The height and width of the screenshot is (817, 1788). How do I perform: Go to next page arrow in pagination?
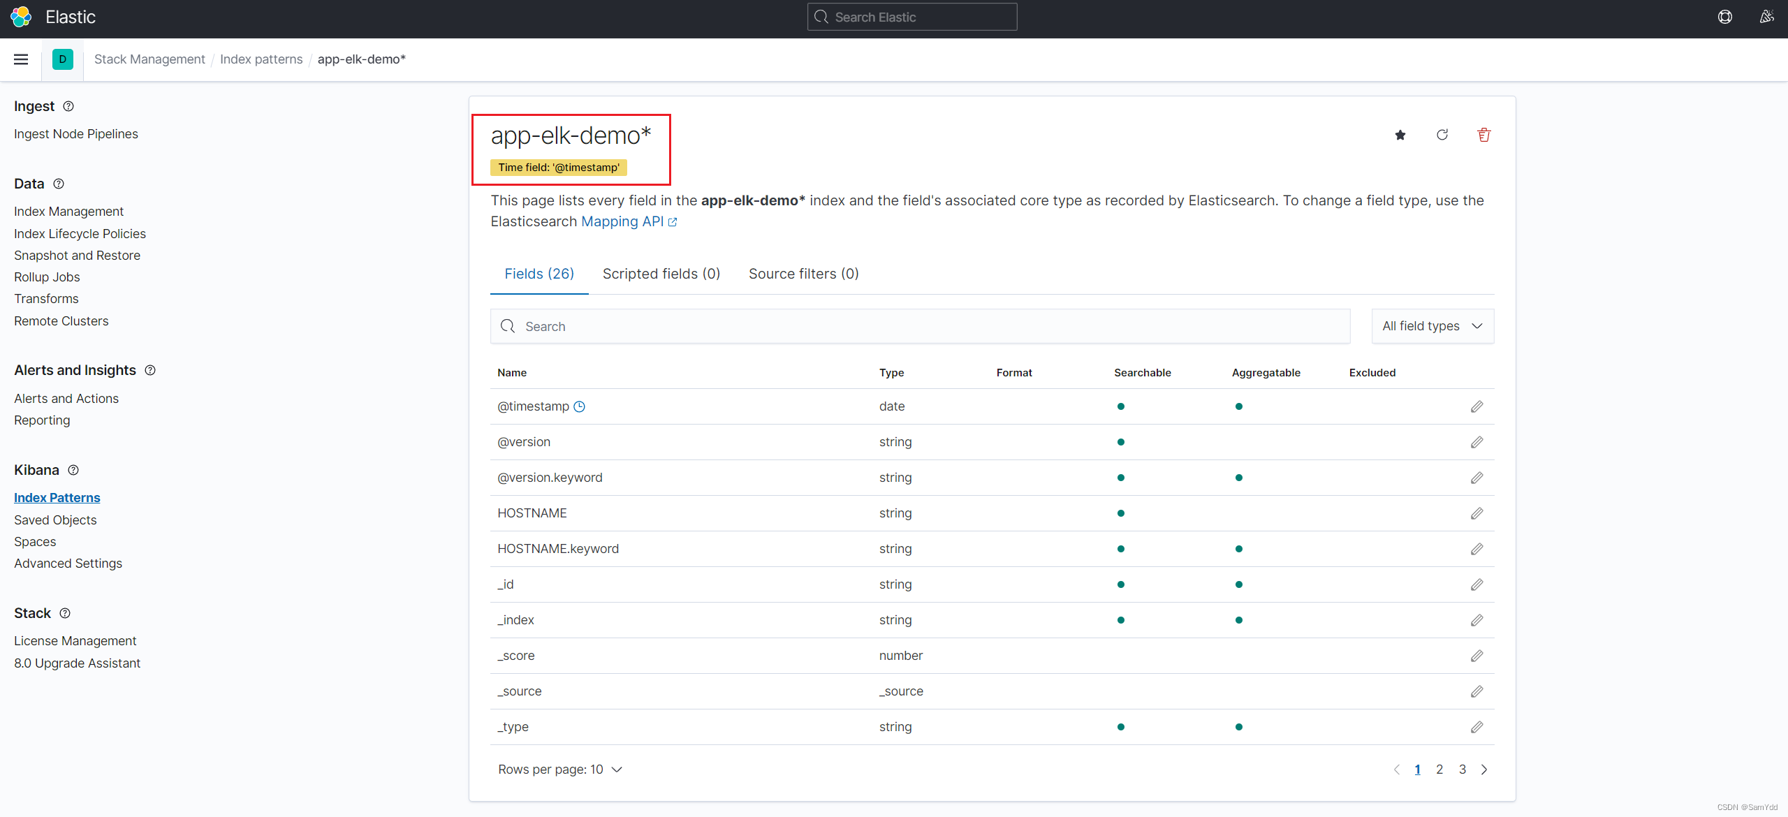click(x=1484, y=770)
